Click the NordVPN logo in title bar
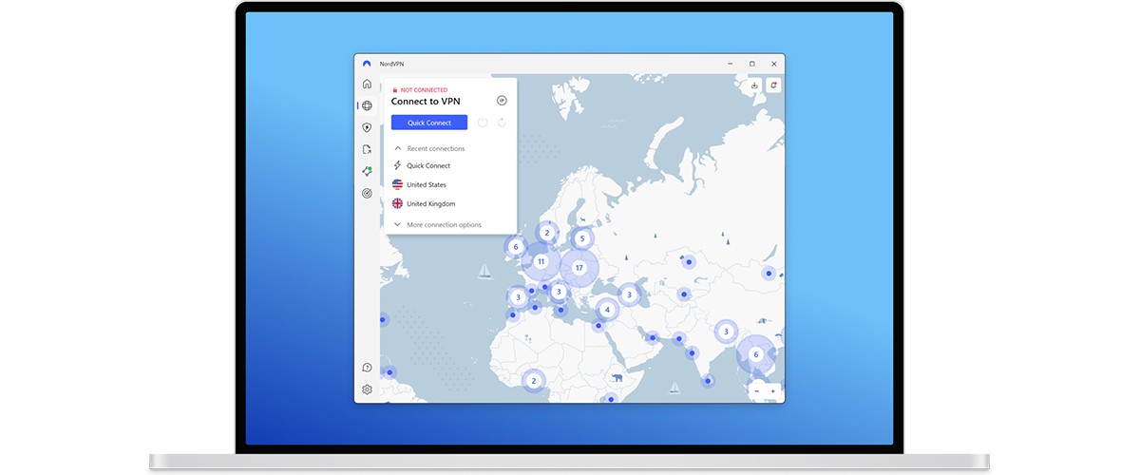 click(x=367, y=64)
